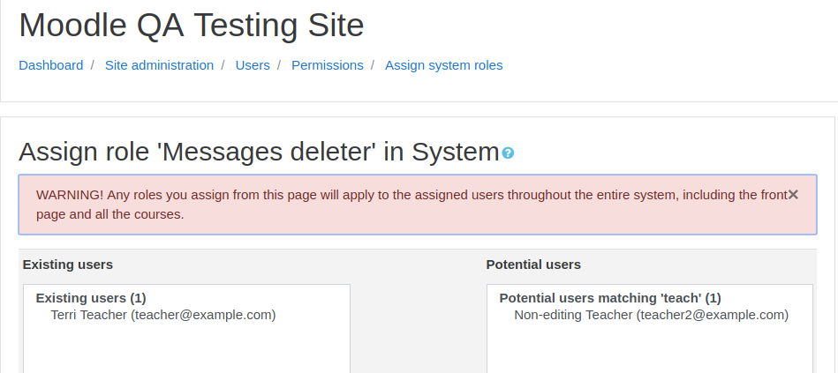Select Non-editing Teacher in Potential users list

651,315
